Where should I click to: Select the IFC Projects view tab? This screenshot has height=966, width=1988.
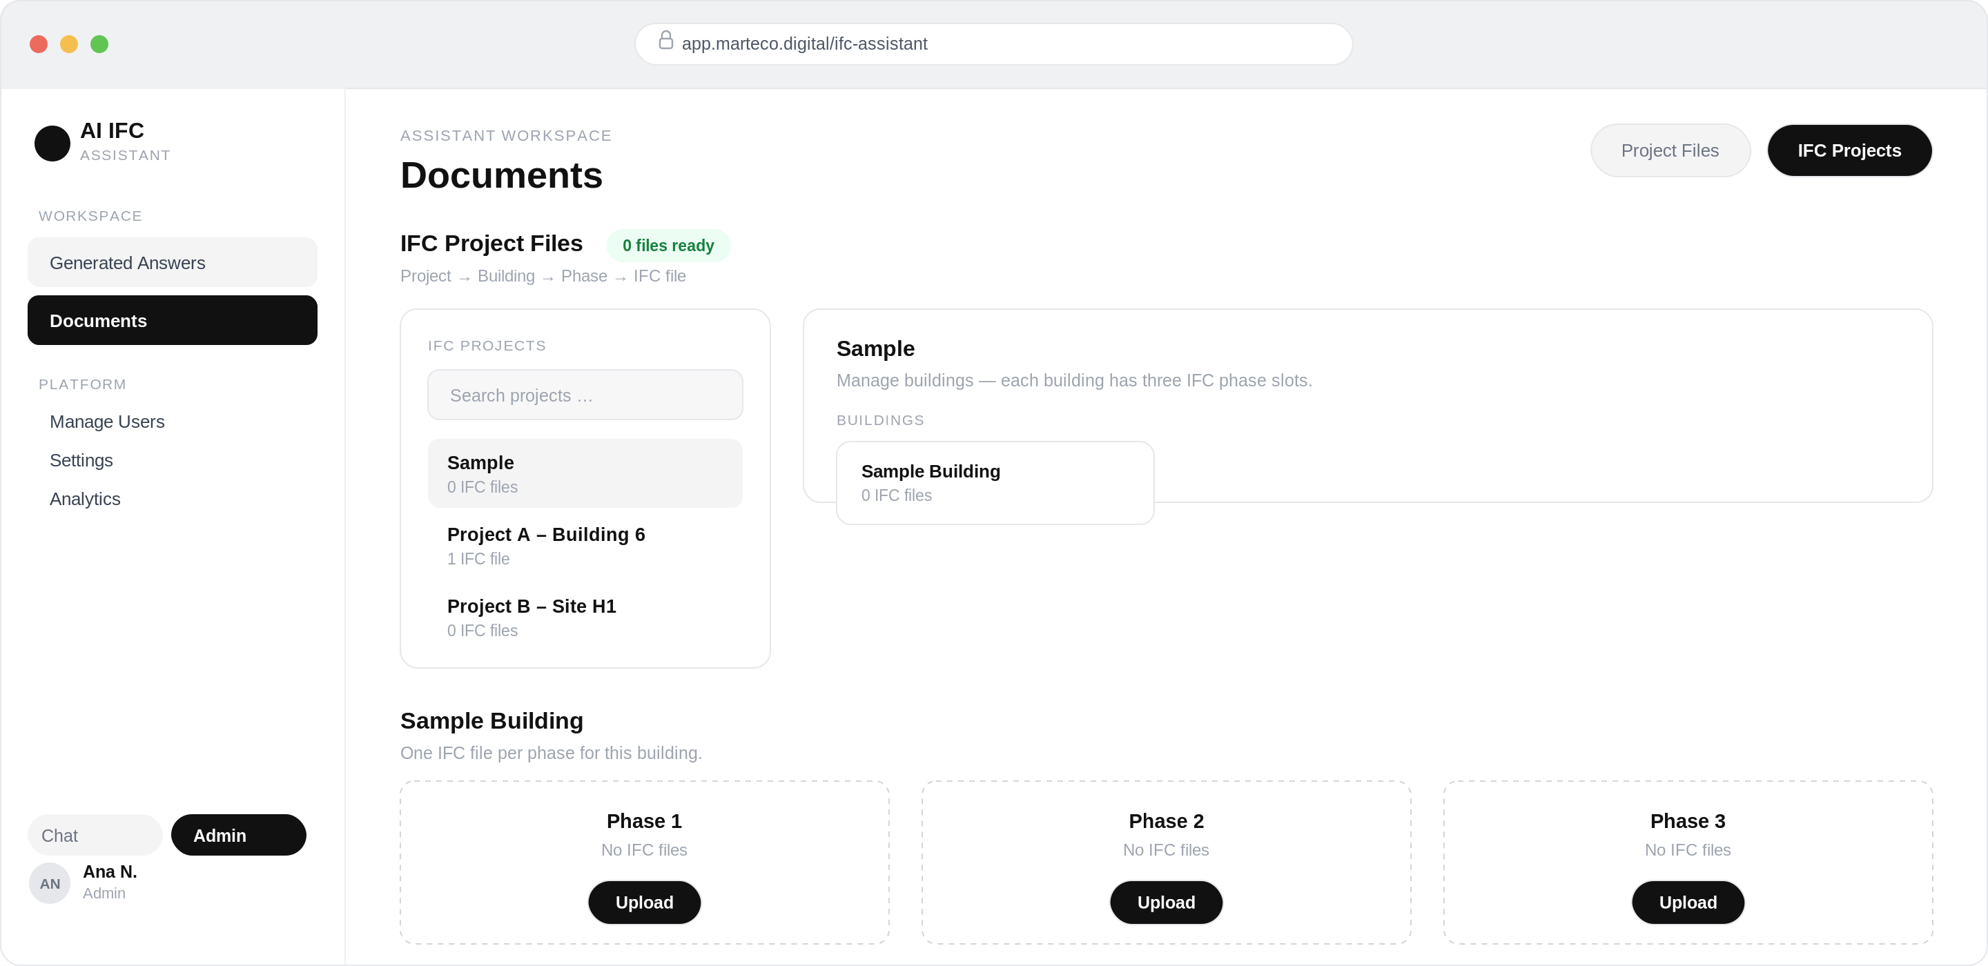tap(1849, 150)
